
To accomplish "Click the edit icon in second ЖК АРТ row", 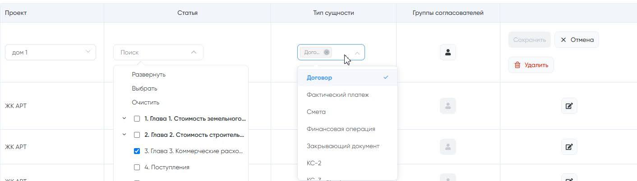I will [569, 147].
